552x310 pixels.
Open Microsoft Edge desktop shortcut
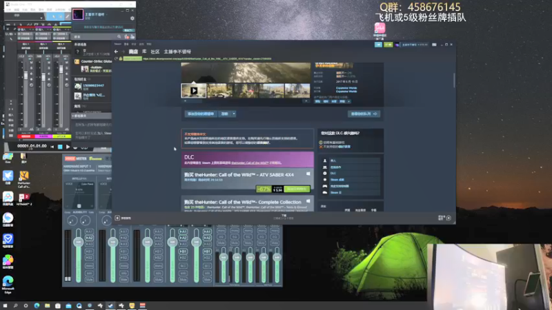click(8, 285)
